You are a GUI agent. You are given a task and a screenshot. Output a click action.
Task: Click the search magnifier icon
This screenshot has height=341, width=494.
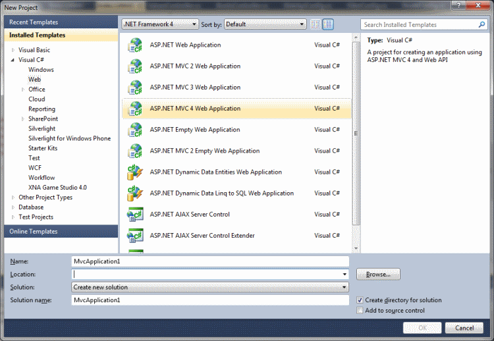[x=481, y=24]
